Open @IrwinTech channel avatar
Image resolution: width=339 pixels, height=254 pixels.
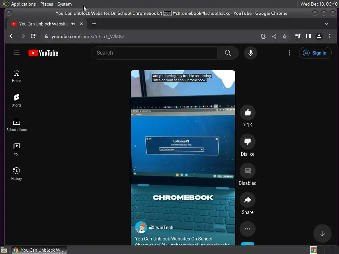(141, 227)
